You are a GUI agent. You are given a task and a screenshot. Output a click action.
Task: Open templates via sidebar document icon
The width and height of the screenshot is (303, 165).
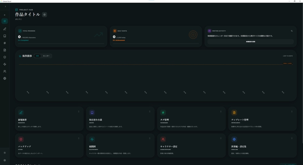coord(5,50)
